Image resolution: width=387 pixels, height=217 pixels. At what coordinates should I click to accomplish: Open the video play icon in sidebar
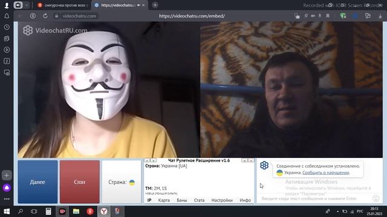click(x=7, y=49)
